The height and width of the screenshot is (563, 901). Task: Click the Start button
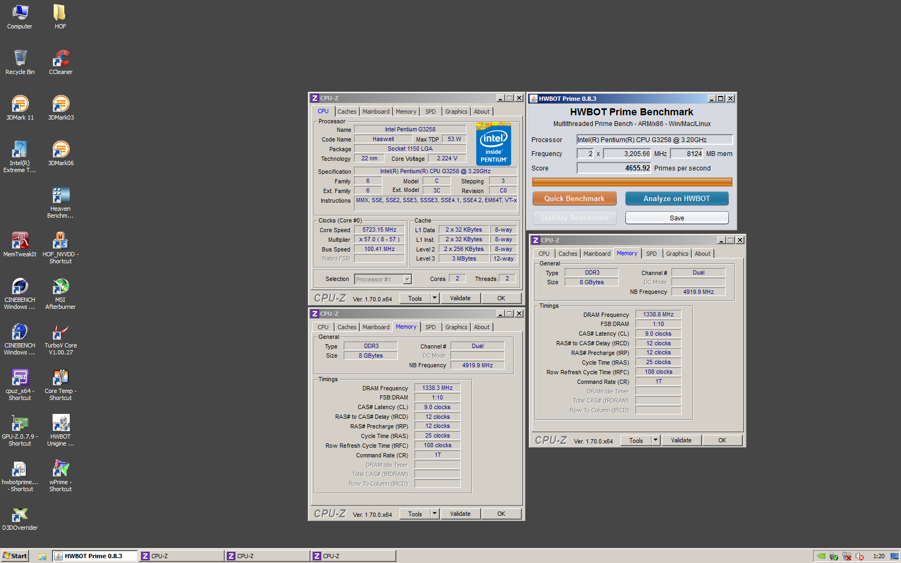[14, 556]
